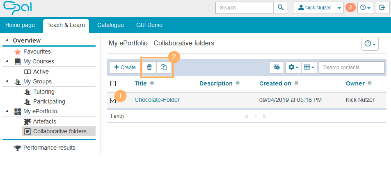Open the notification badge showing 2

pos(350,8)
